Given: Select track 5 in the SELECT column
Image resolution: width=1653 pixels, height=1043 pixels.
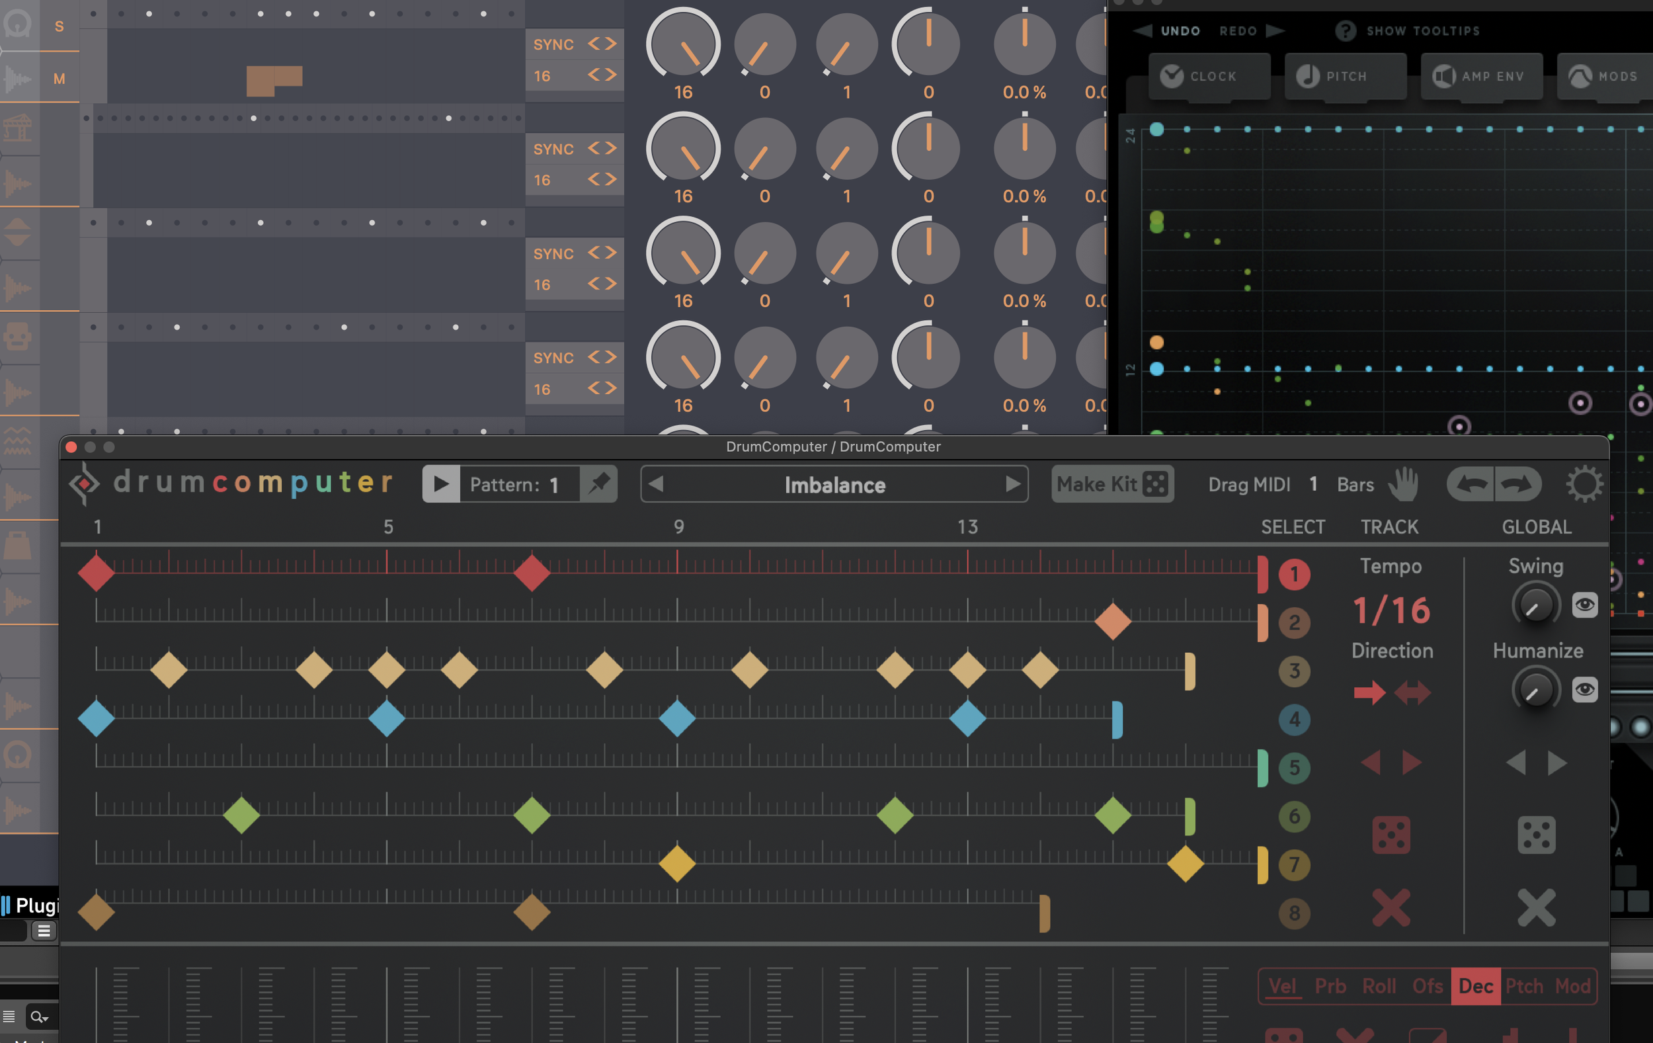Looking at the screenshot, I should coord(1294,768).
